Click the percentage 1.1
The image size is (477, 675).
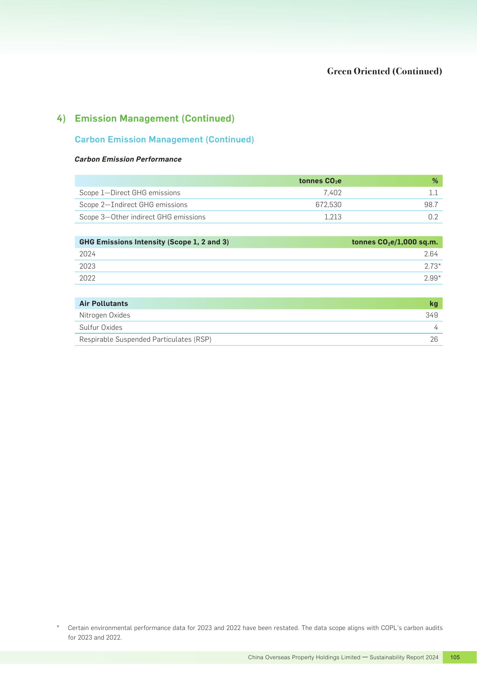click(x=434, y=193)
